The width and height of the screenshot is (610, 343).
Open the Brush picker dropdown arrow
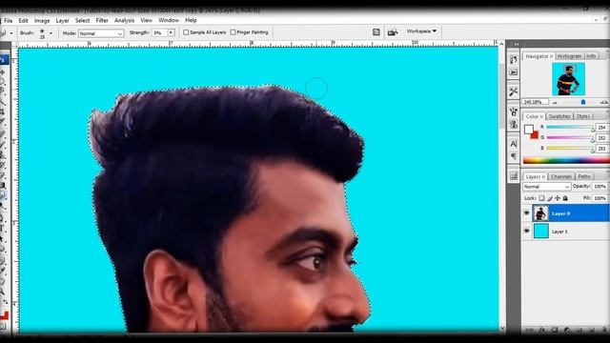(x=51, y=33)
